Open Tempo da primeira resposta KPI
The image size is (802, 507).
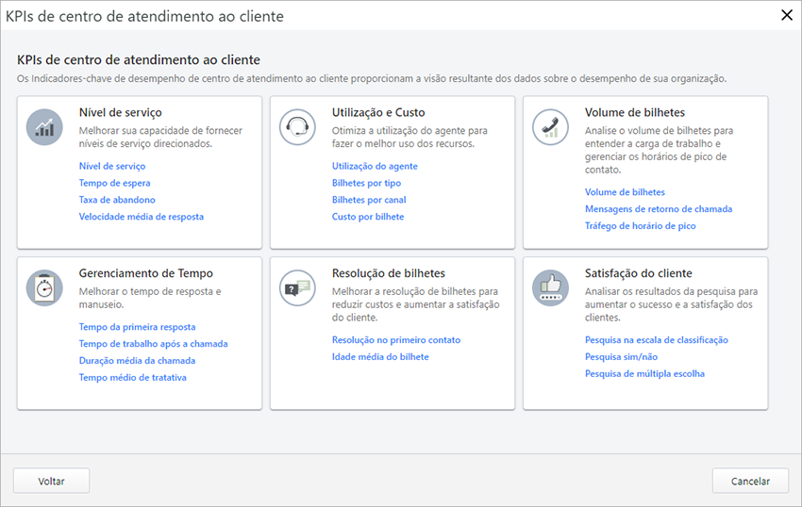137,327
